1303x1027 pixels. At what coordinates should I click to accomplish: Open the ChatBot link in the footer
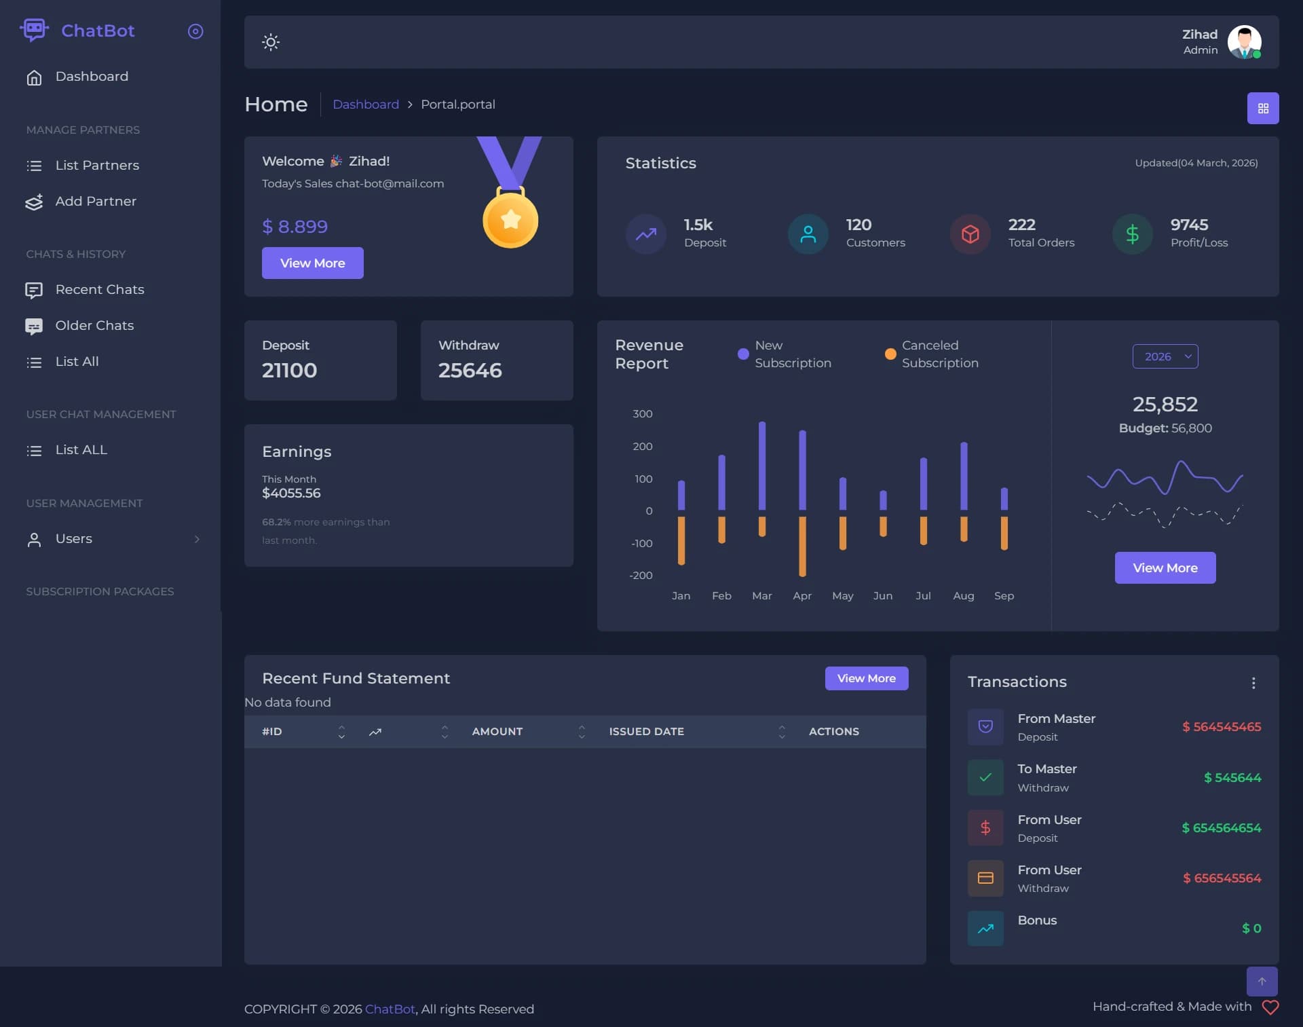click(x=390, y=1009)
